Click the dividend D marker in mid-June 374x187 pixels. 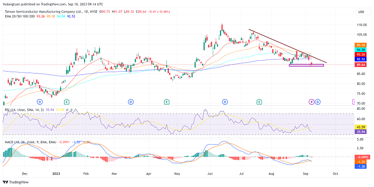tap(225, 101)
